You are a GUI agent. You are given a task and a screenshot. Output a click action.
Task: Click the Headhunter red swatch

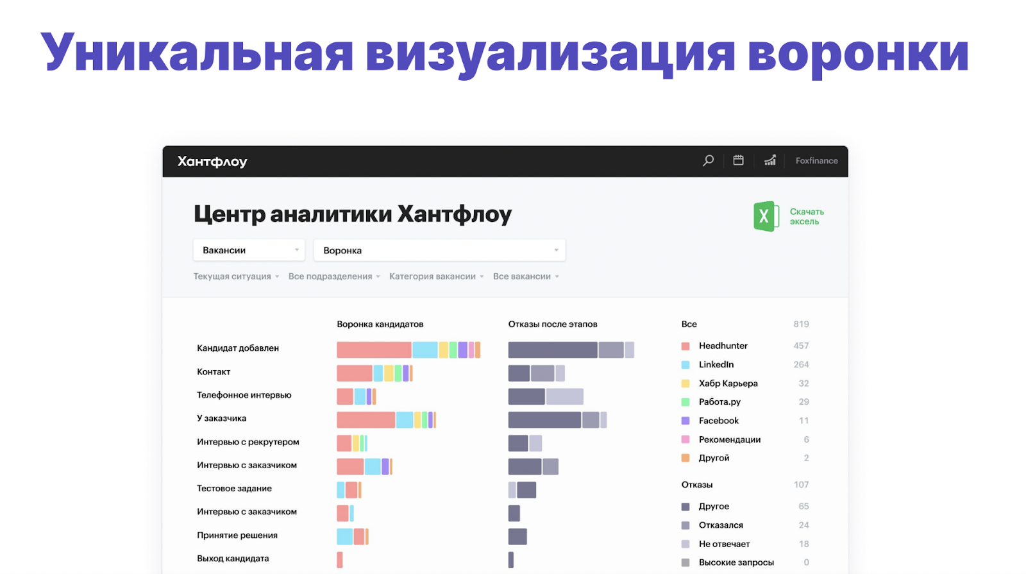685,346
